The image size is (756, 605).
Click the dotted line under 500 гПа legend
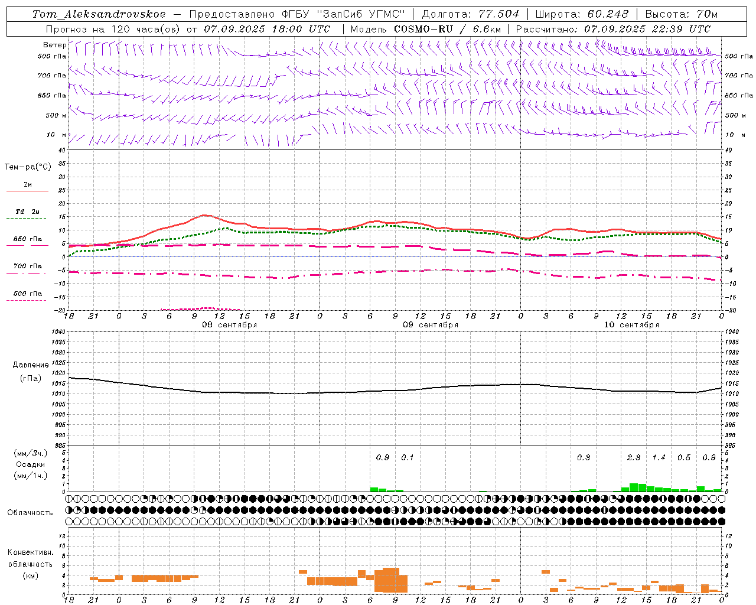pos(27,300)
